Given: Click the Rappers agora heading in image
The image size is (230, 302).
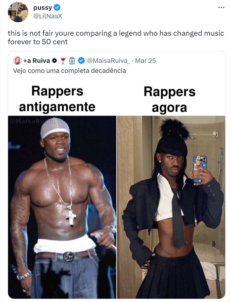Looking at the screenshot, I should [169, 100].
